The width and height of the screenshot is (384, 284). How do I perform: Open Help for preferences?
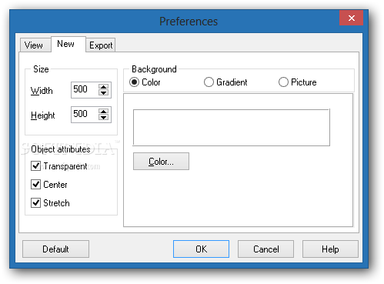coord(330,249)
